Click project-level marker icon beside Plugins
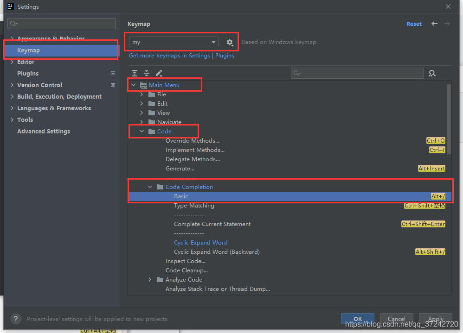 click(113, 73)
